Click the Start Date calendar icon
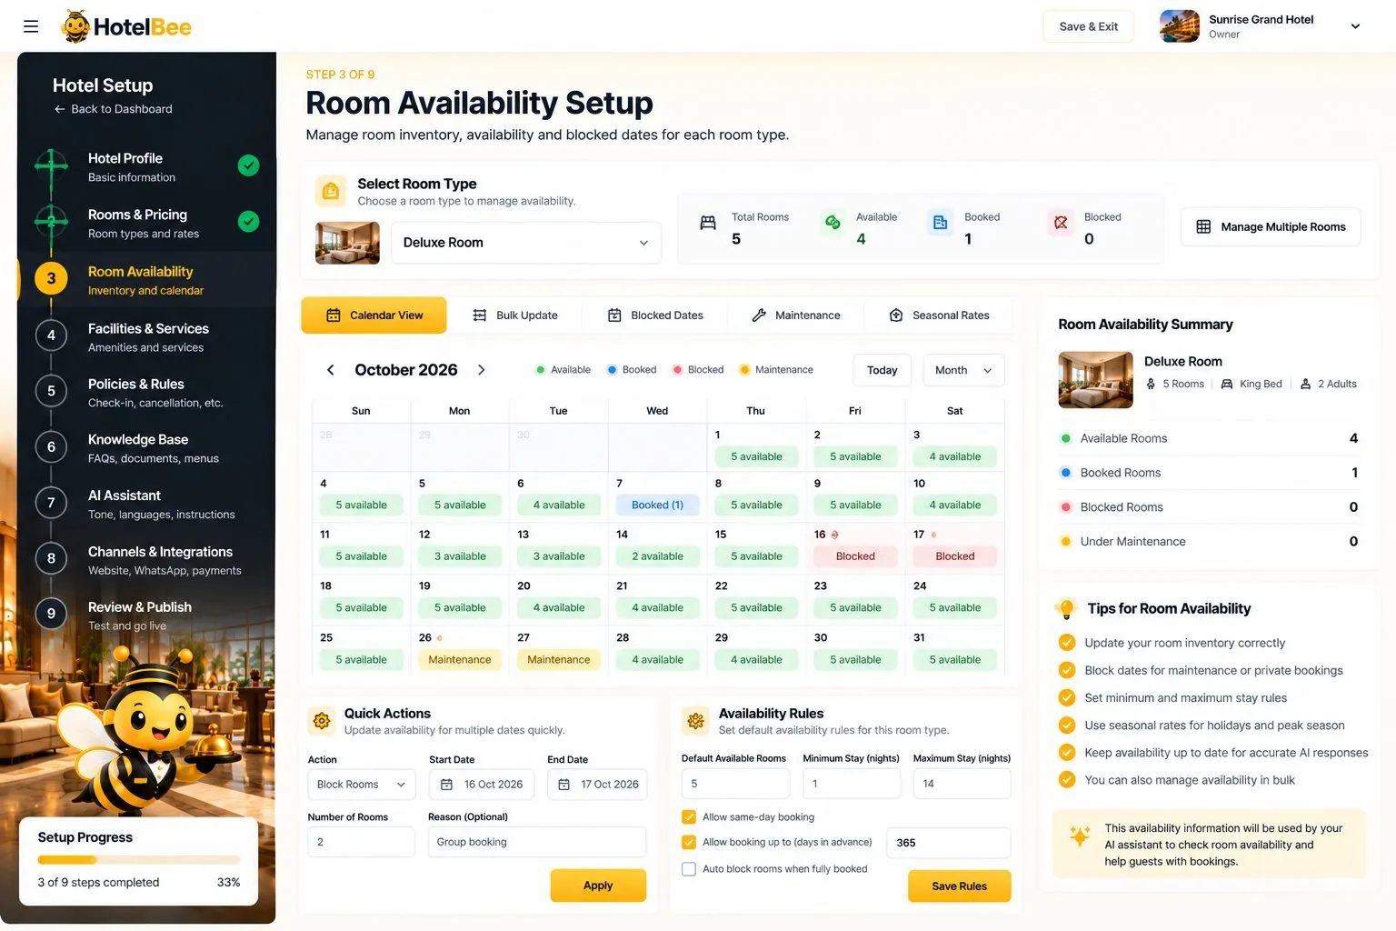 click(446, 785)
